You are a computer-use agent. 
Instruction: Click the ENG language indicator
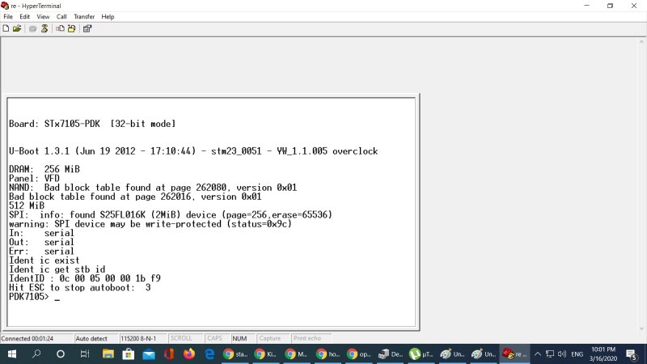577,354
